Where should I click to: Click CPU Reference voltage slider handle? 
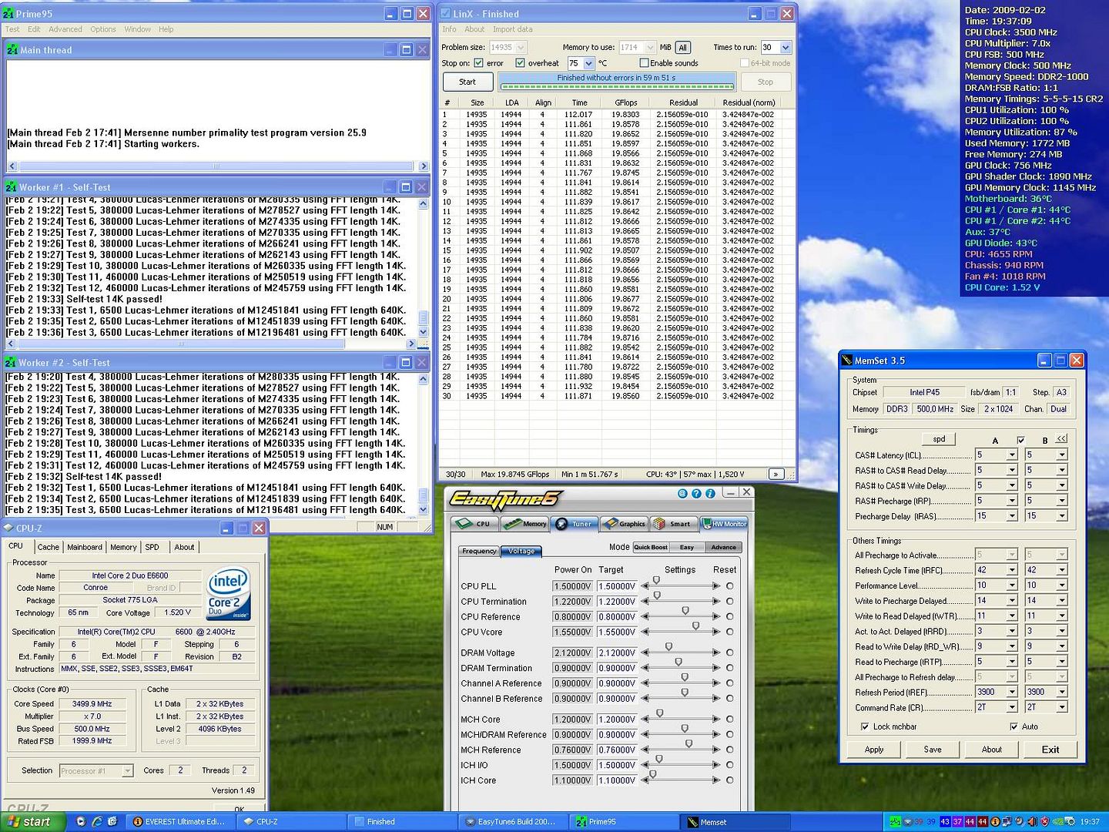[x=685, y=611]
